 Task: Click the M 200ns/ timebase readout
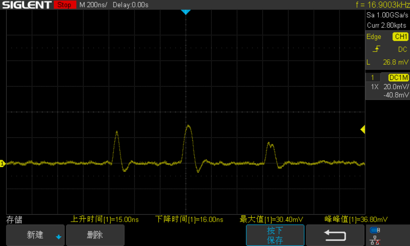pos(93,5)
